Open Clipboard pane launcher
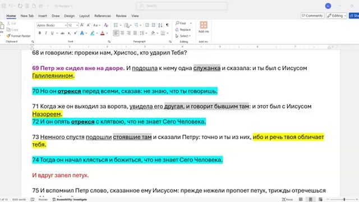 (x=33, y=42)
